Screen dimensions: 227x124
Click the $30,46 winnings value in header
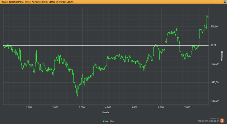click(x=70, y=2)
